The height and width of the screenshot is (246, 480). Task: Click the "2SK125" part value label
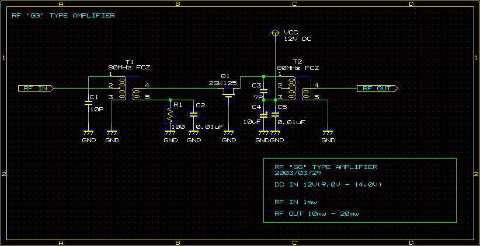tap(222, 83)
